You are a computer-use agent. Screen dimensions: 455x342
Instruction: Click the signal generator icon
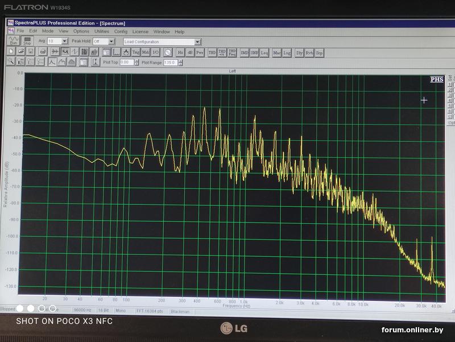point(168,52)
